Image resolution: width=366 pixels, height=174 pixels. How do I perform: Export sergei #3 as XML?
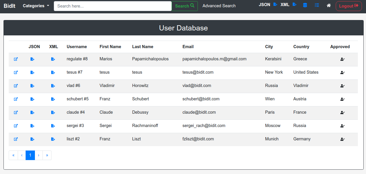[x=53, y=126]
